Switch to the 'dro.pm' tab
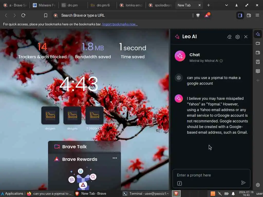 73,5
